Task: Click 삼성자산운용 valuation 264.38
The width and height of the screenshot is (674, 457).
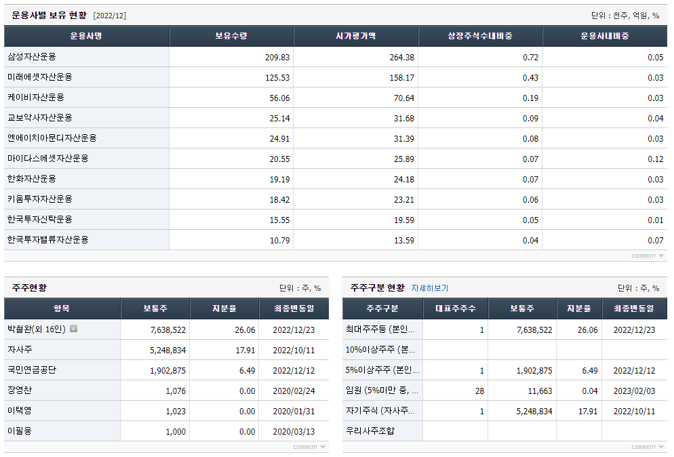Action: pos(402,57)
